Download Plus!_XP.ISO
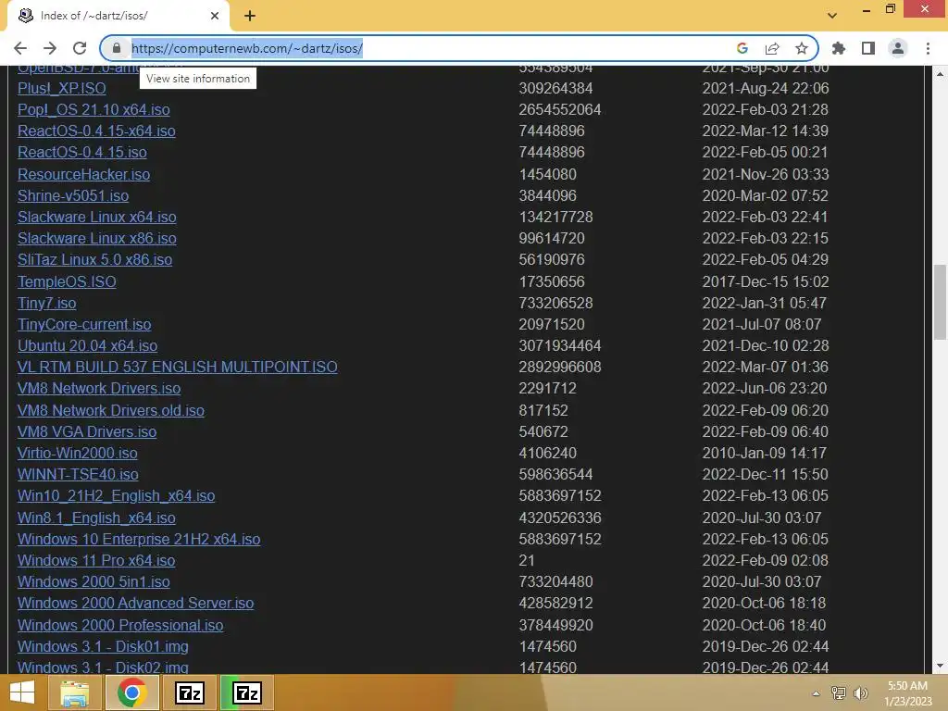 (62, 88)
